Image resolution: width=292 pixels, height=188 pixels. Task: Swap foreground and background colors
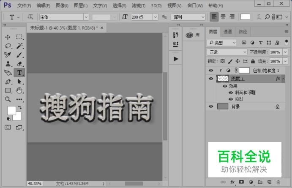point(19,107)
